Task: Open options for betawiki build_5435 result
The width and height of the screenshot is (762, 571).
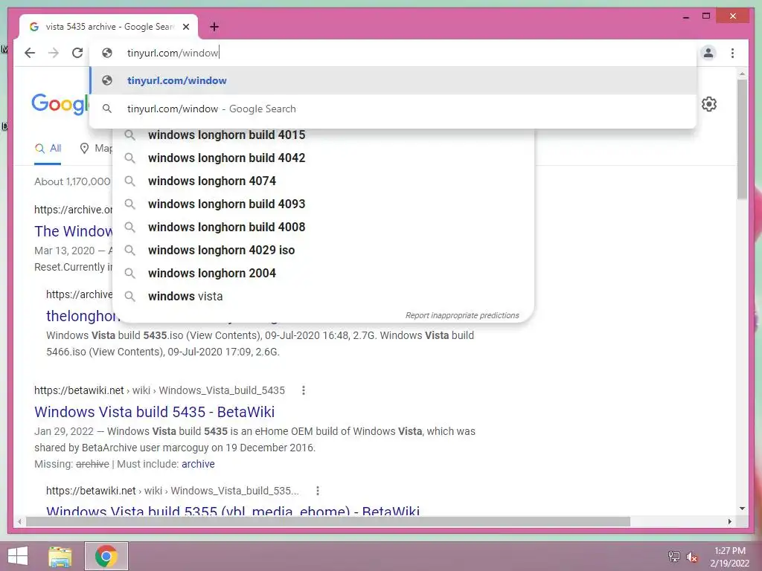Action: (x=304, y=390)
